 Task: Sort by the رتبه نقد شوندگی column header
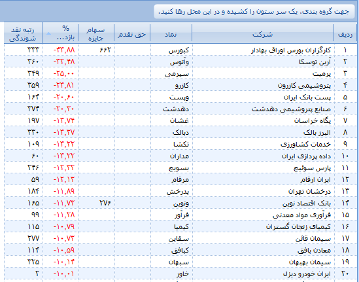pyautogui.click(x=23, y=33)
